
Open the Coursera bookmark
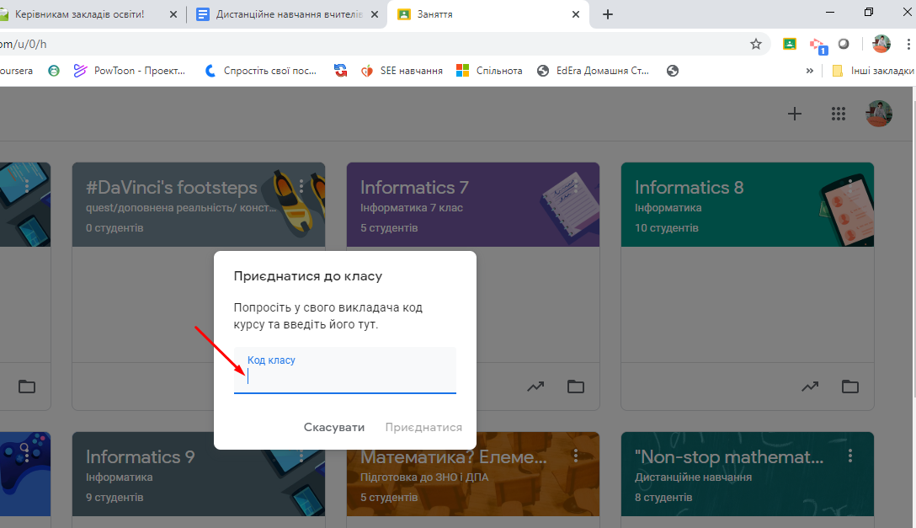point(16,71)
